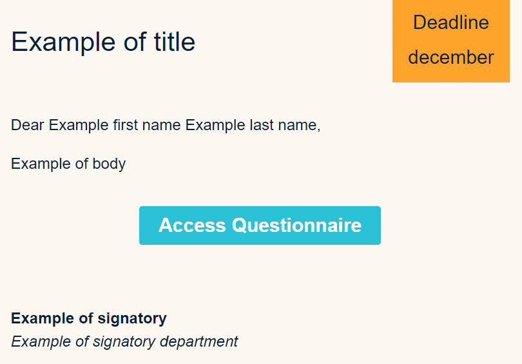The image size is (522, 364).
Task: Click the orange deadline box
Action: [x=450, y=41]
